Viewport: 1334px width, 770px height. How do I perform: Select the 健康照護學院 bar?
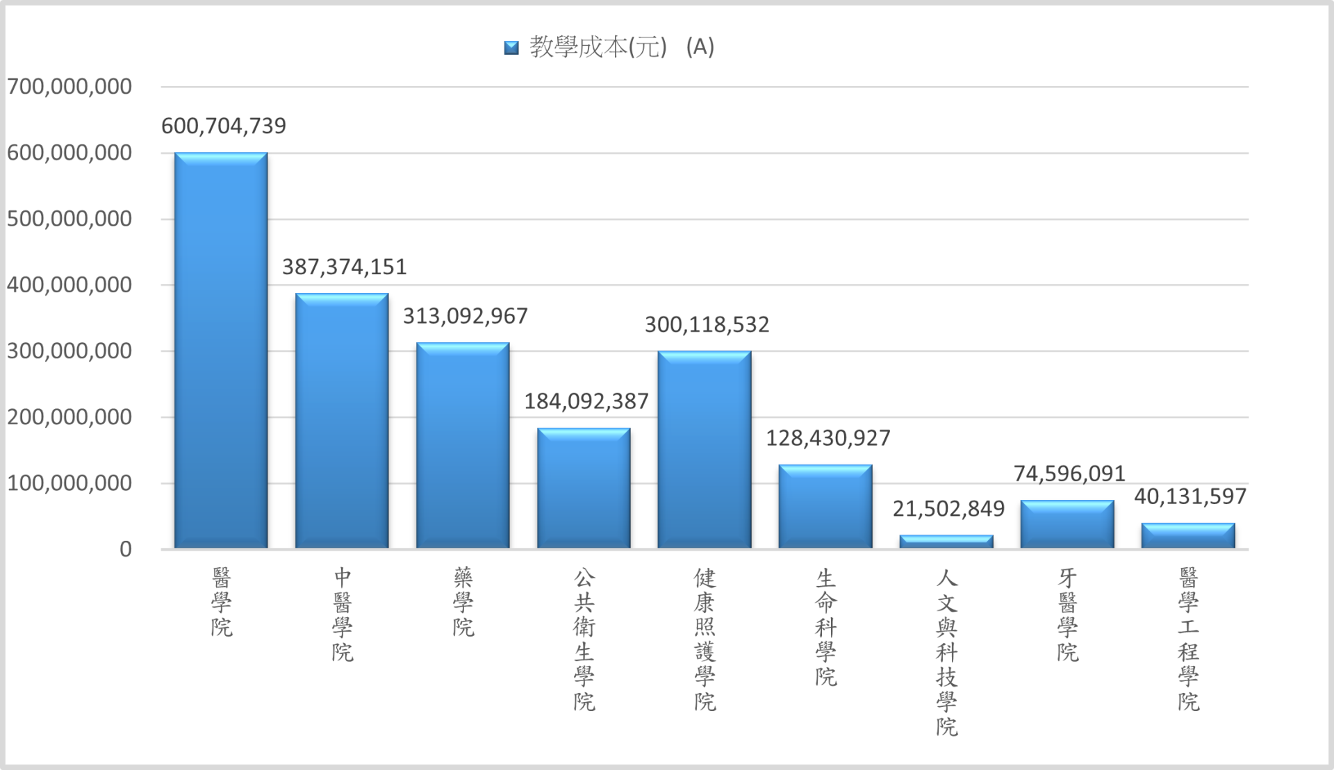point(705,450)
